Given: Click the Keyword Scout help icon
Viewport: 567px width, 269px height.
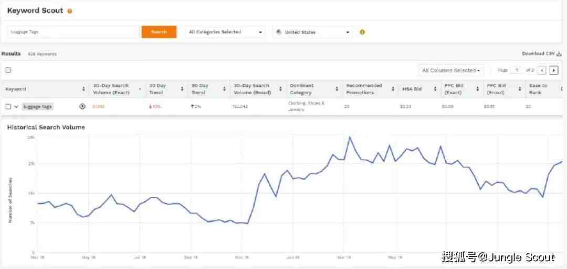Looking at the screenshot, I should (x=70, y=11).
